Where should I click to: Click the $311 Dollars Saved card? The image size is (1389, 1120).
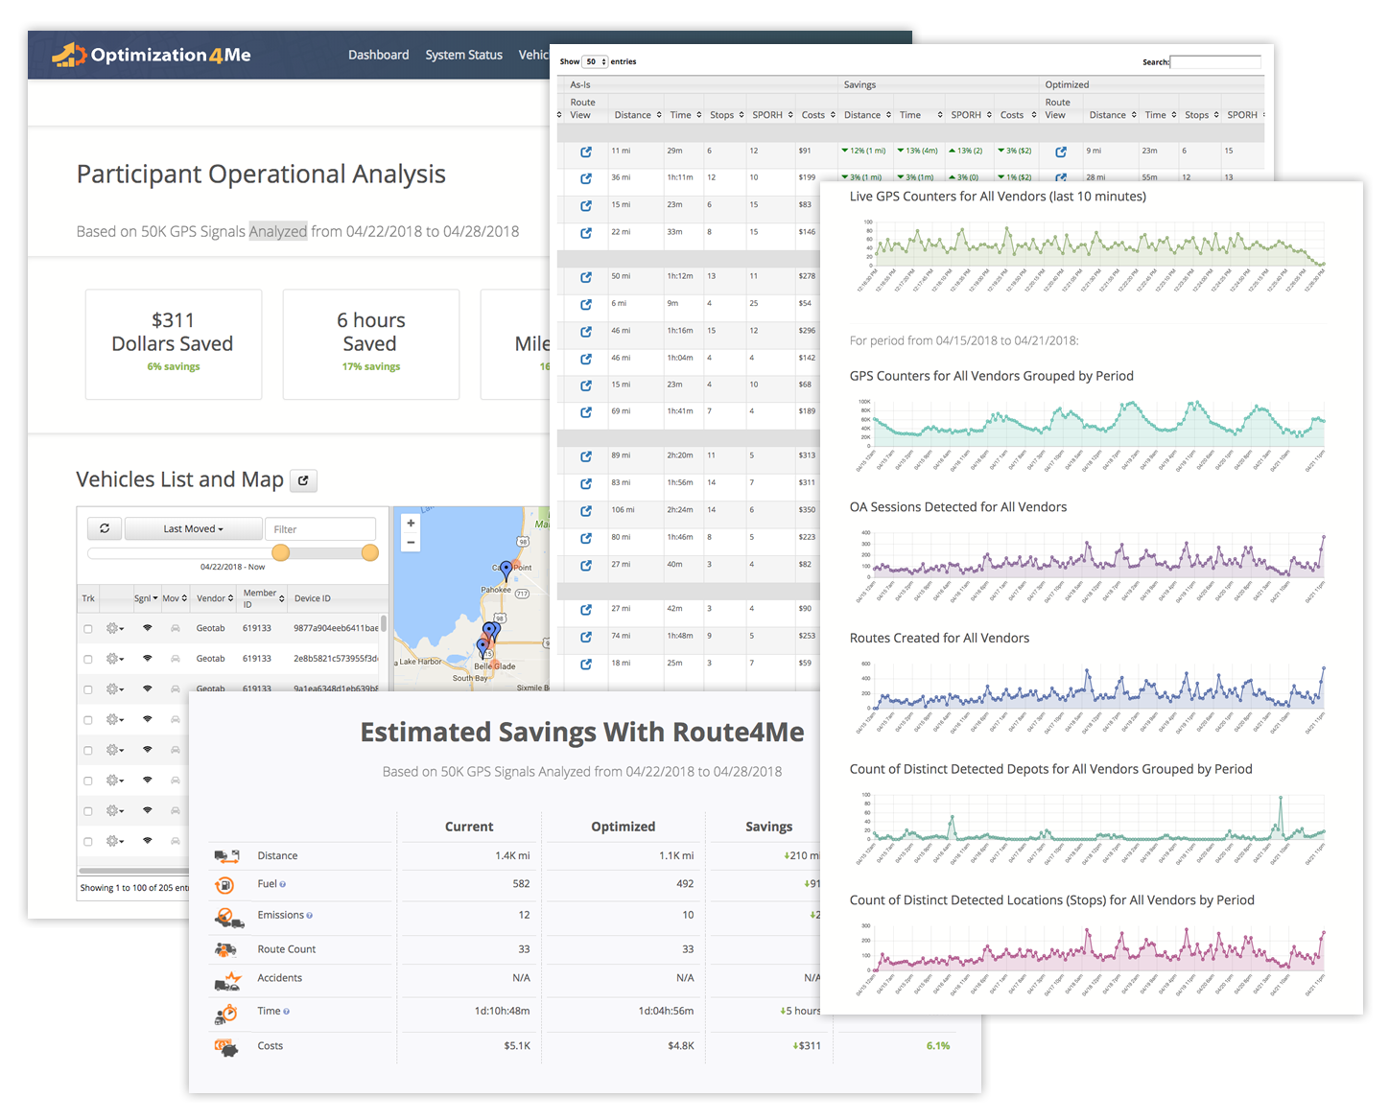tap(174, 344)
